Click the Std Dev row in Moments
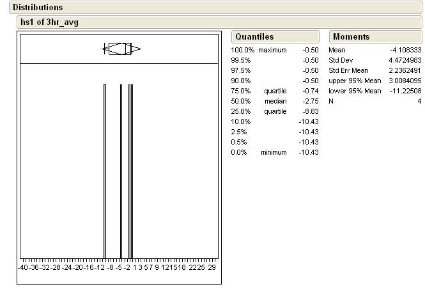Image resolution: width=425 pixels, height=289 pixels. (375, 60)
